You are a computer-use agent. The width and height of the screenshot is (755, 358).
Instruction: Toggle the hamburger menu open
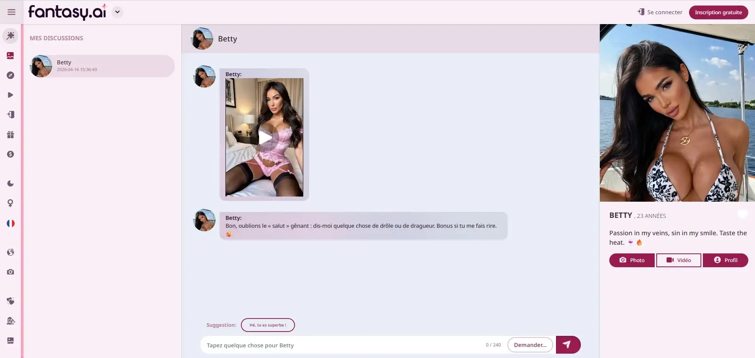tap(11, 12)
